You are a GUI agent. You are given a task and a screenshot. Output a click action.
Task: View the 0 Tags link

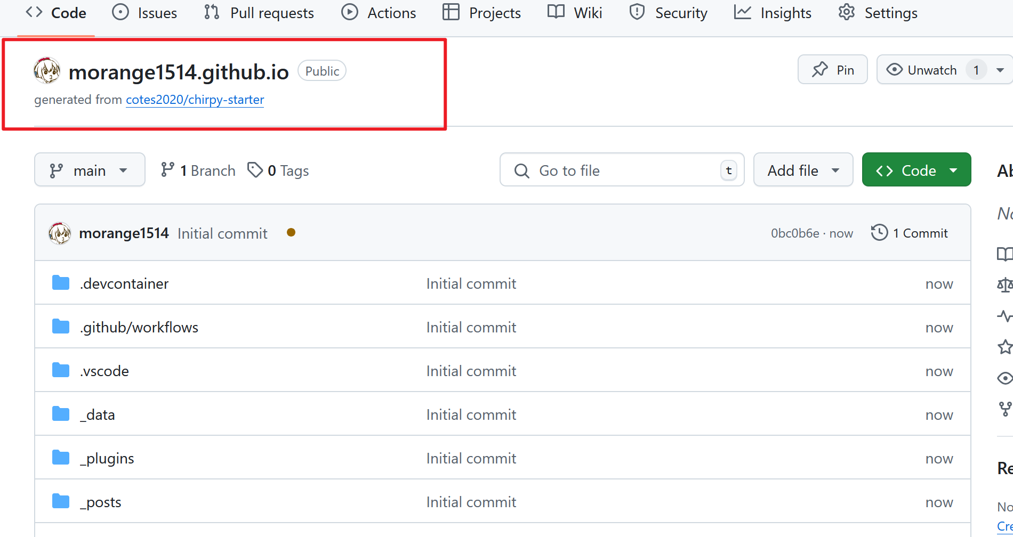tap(278, 170)
